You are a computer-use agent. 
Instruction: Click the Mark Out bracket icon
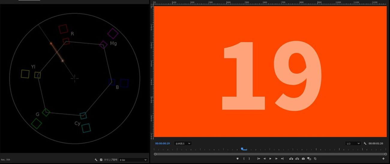tap(249, 159)
